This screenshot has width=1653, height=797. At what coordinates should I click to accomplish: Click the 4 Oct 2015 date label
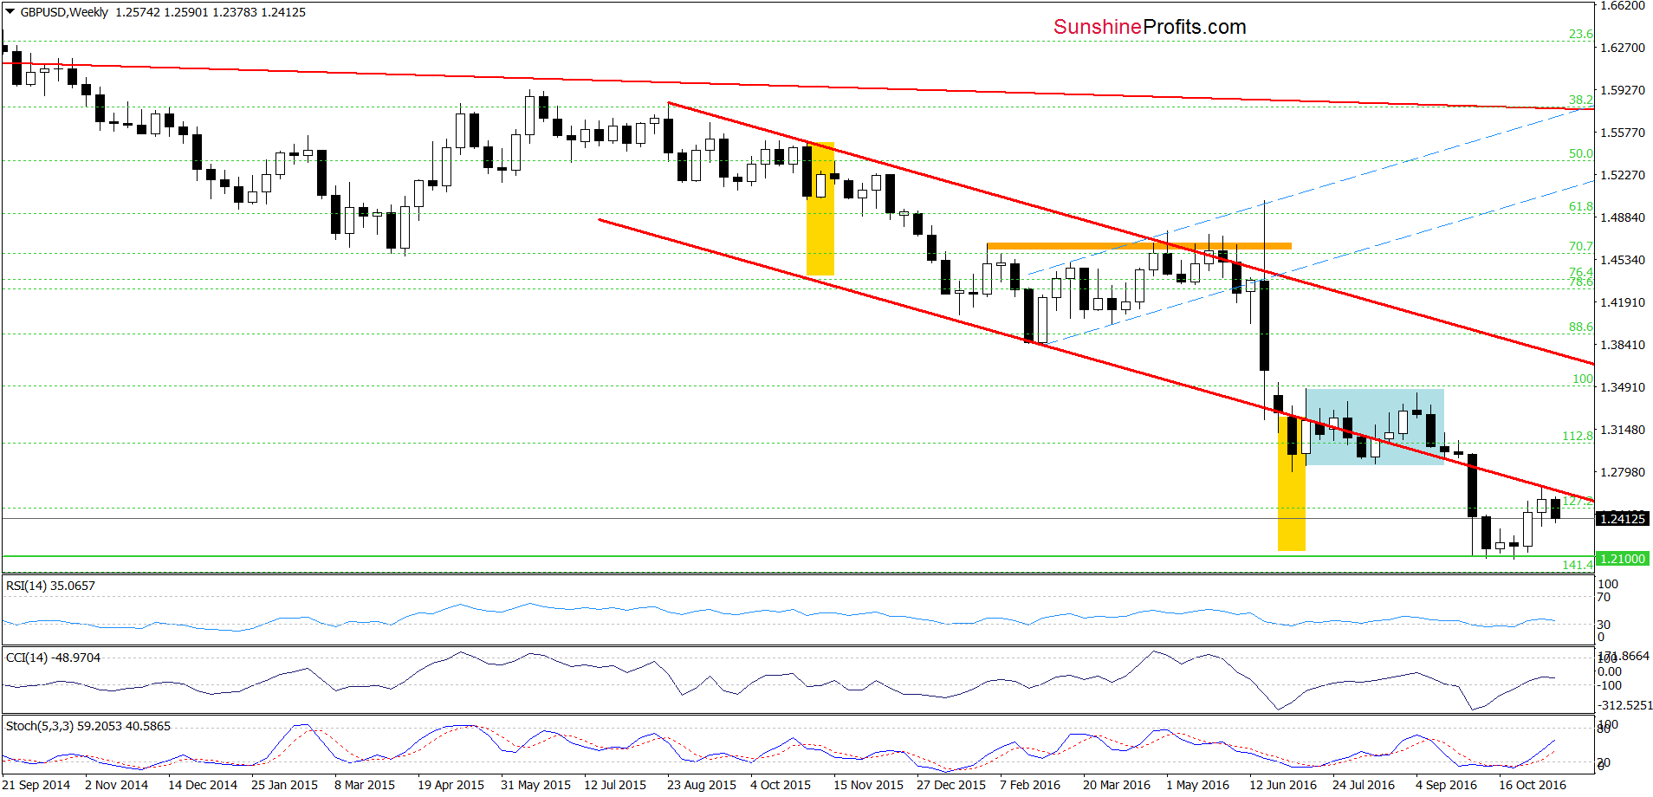781,785
